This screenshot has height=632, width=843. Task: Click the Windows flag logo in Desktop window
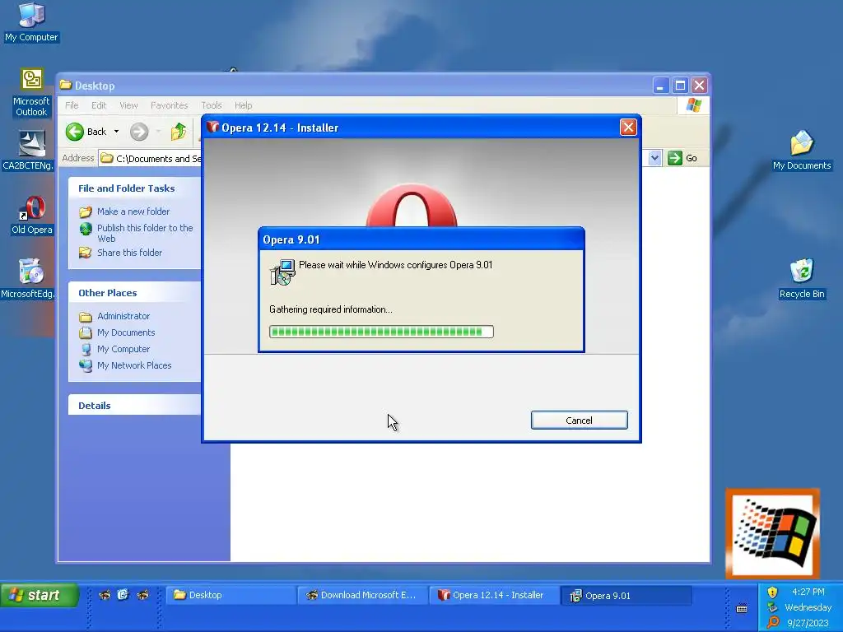[693, 105]
